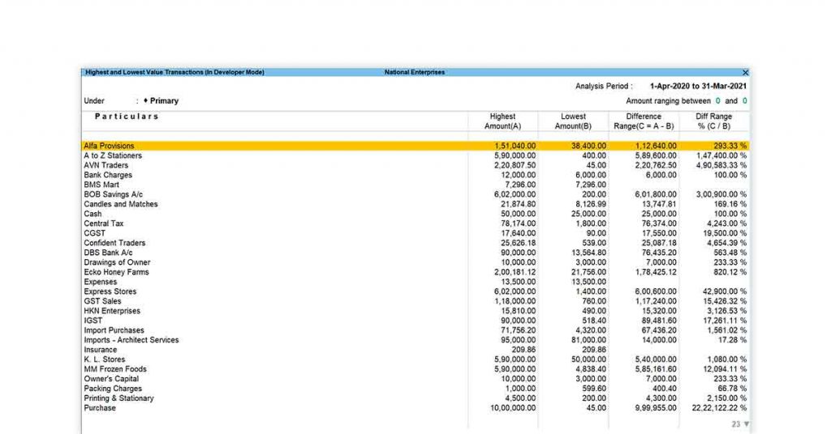The height and width of the screenshot is (434, 831).
Task: Open Imports - Architect Services entry
Action: click(x=131, y=340)
